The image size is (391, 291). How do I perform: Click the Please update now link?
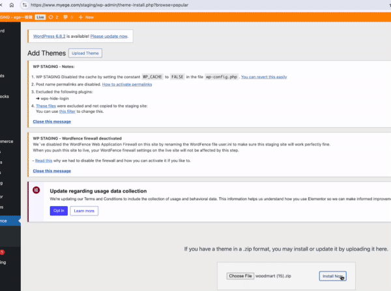pos(109,36)
